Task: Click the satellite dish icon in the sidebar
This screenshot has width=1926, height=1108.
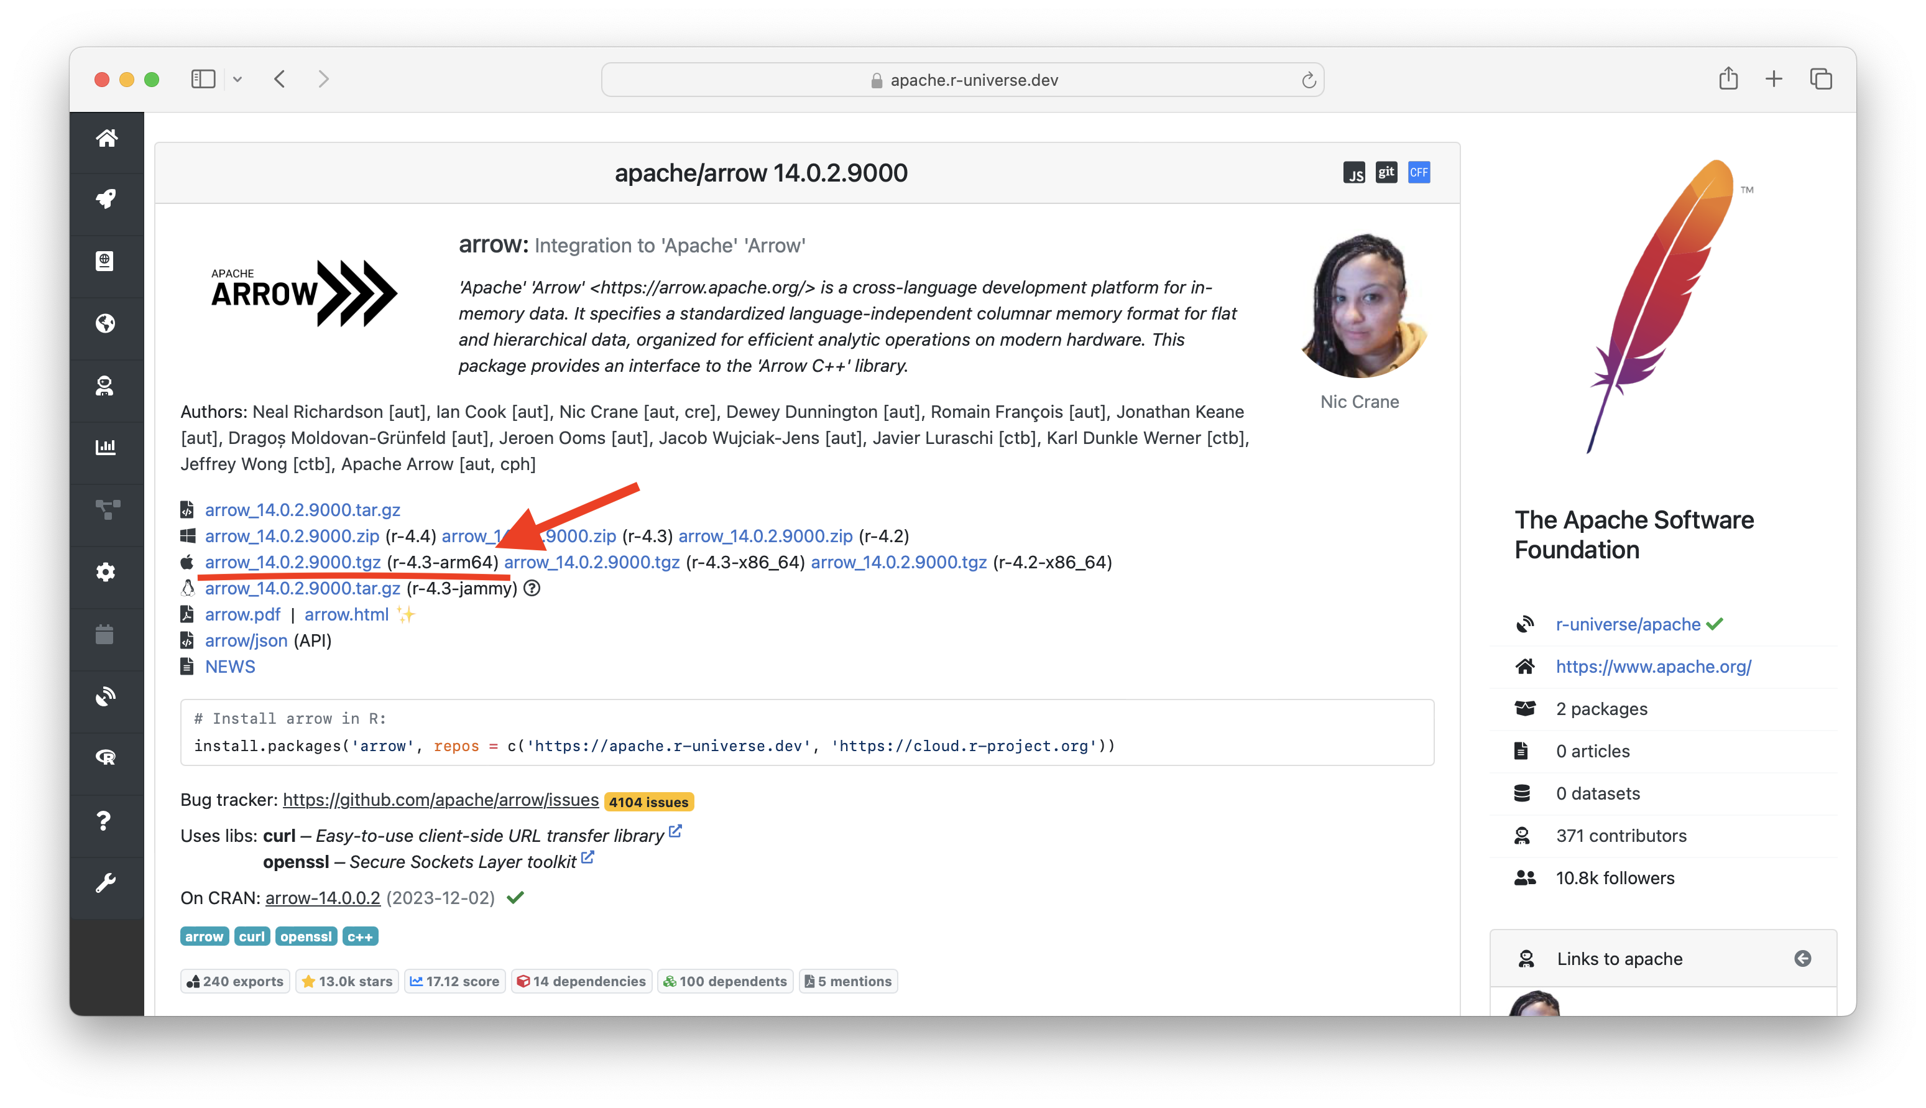Action: tap(106, 695)
